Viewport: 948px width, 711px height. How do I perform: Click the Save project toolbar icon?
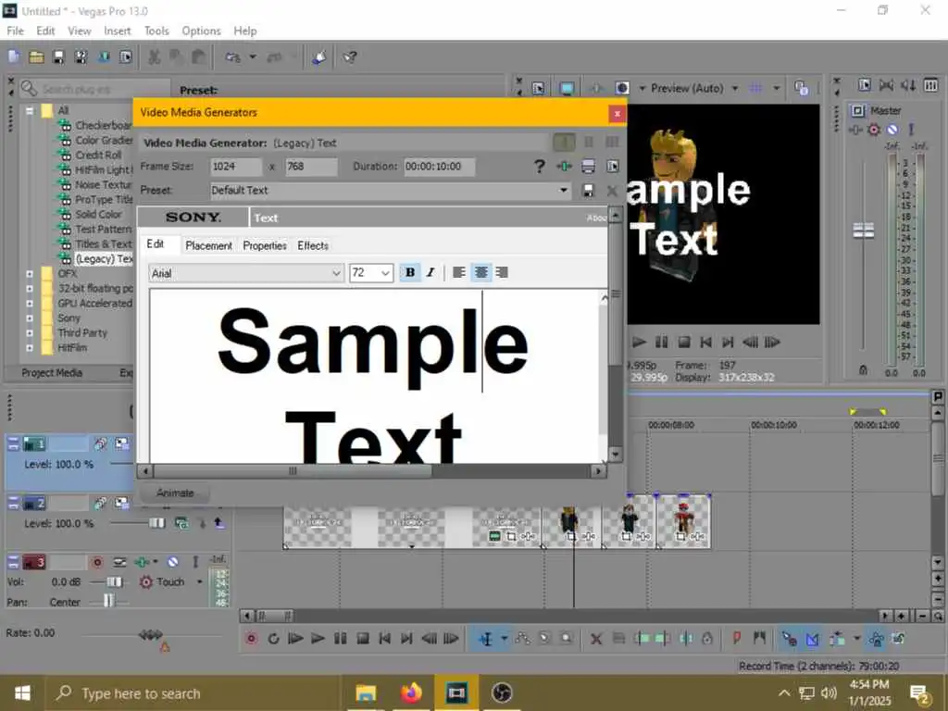[x=58, y=56]
